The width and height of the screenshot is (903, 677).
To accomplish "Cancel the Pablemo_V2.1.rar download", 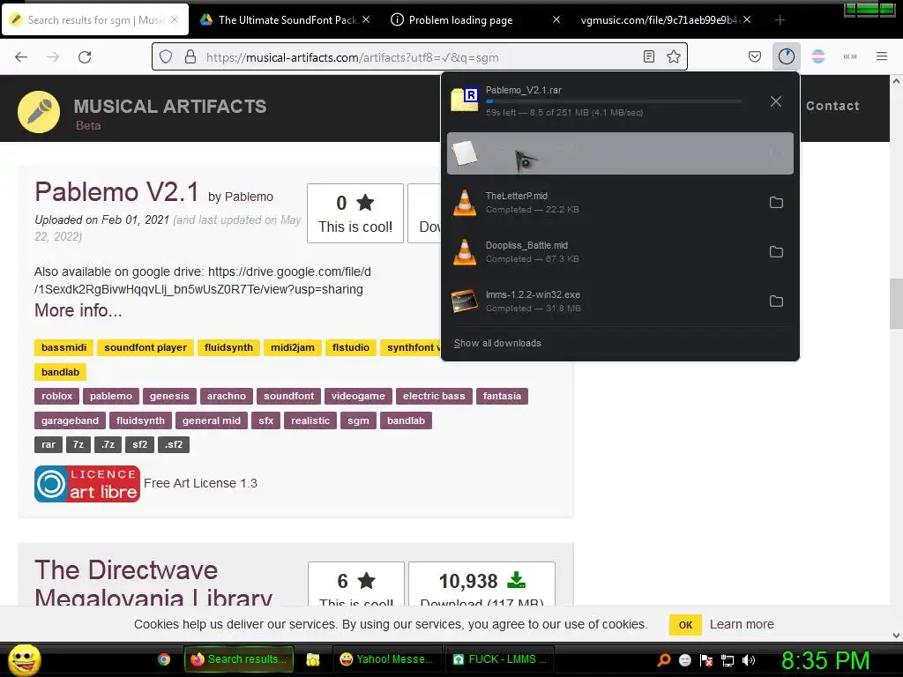I will click(x=776, y=101).
